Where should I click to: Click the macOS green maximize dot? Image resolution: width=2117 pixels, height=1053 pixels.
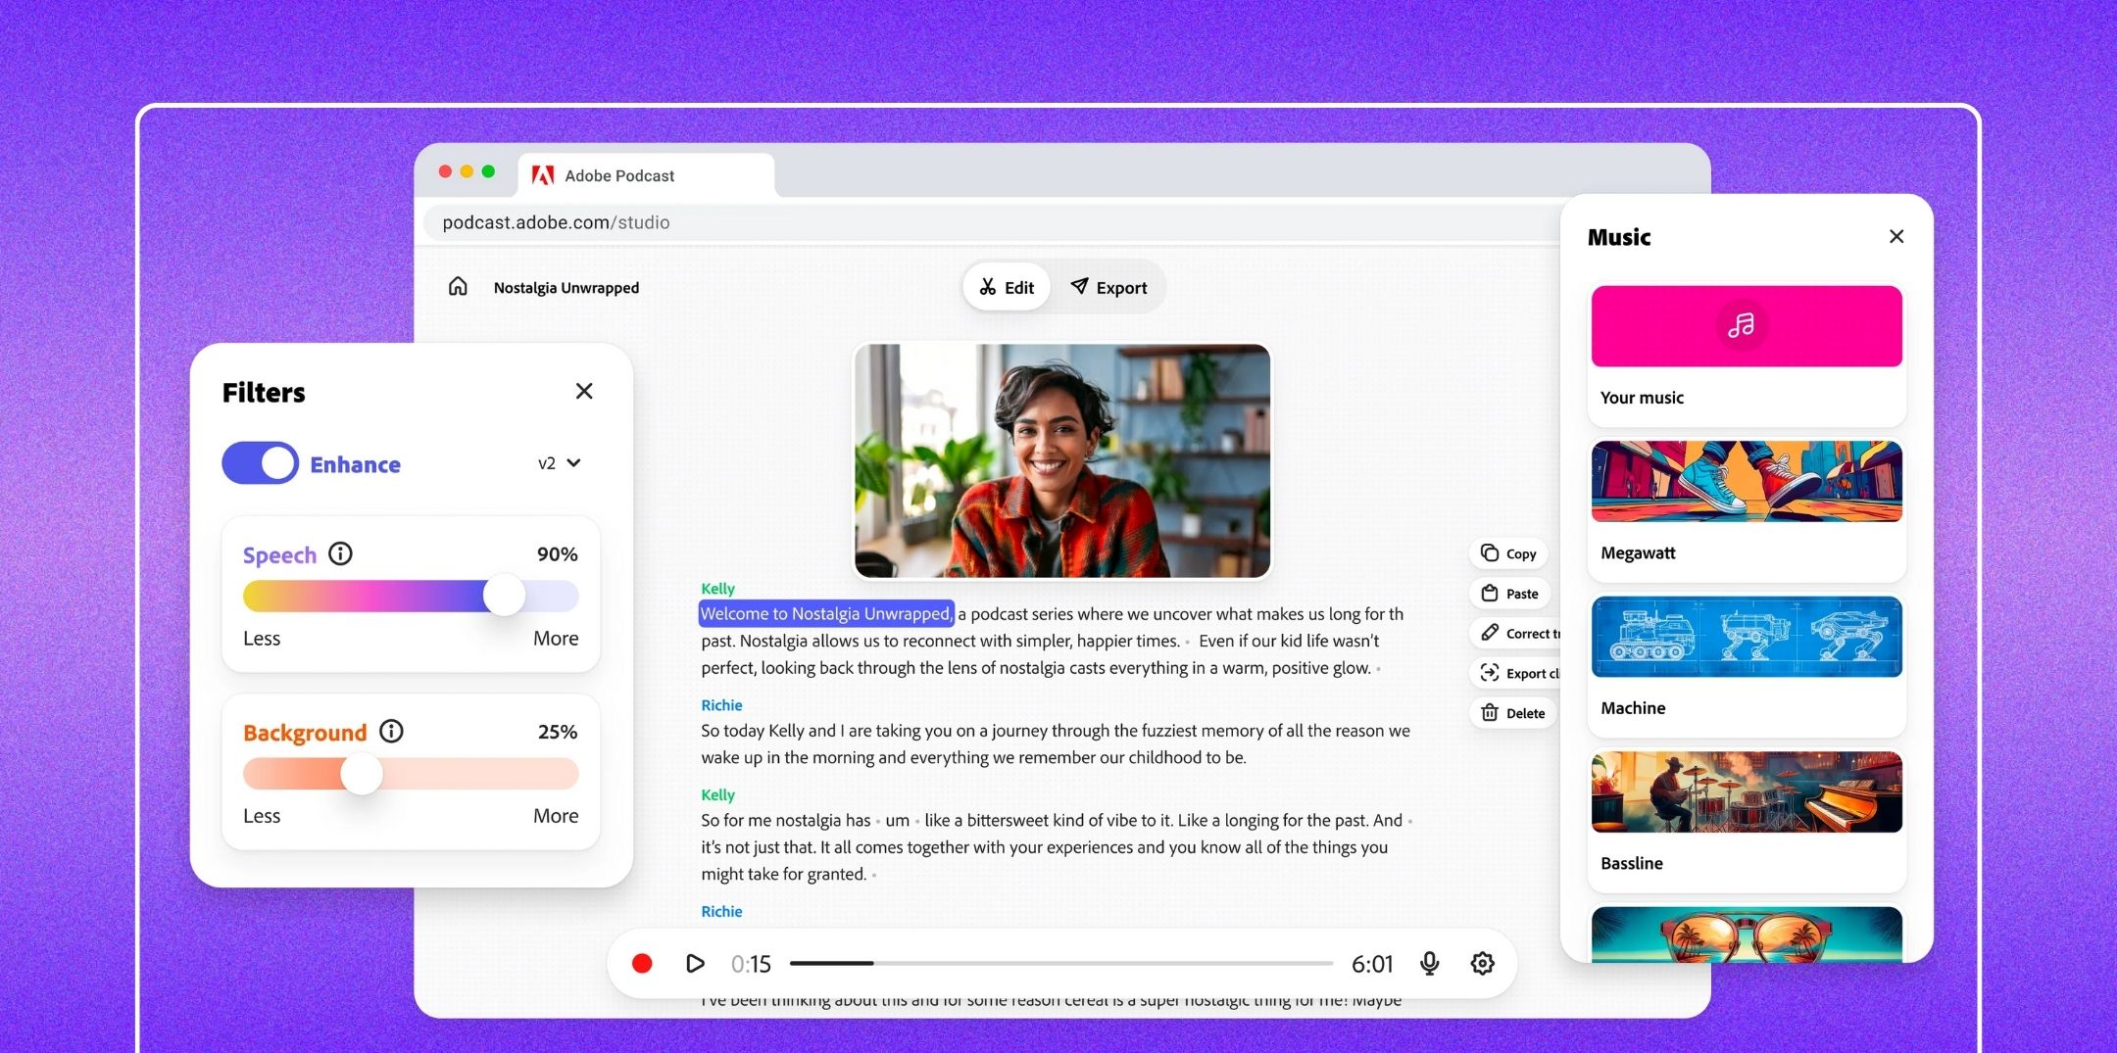click(488, 171)
